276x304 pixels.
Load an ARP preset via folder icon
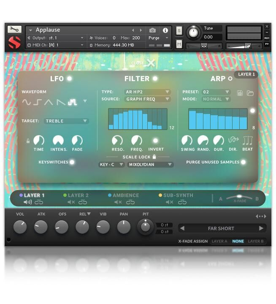[x=250, y=93]
